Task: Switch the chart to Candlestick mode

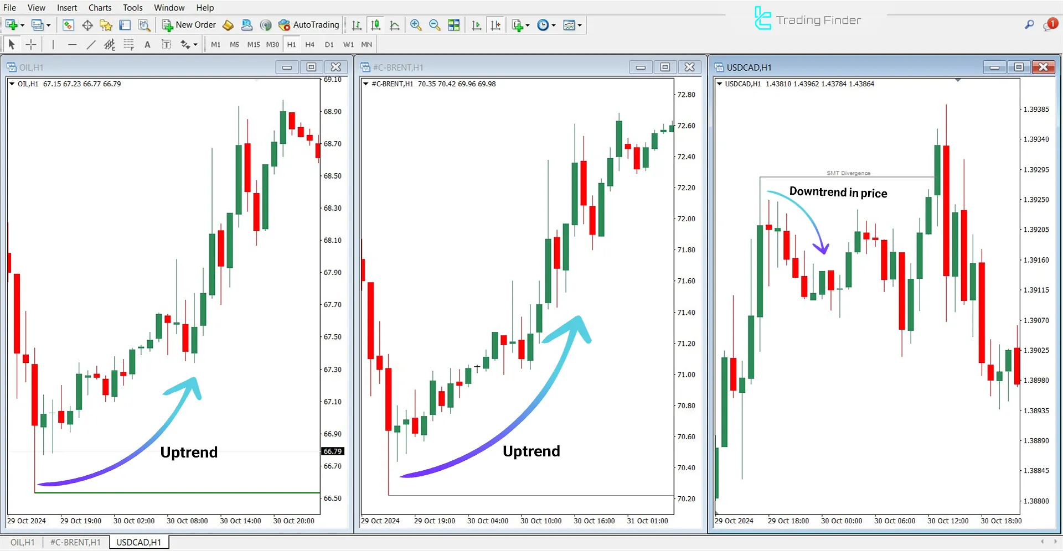Action: tap(375, 25)
